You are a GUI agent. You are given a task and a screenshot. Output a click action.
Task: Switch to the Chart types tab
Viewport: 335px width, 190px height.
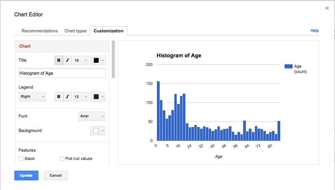[x=75, y=31]
